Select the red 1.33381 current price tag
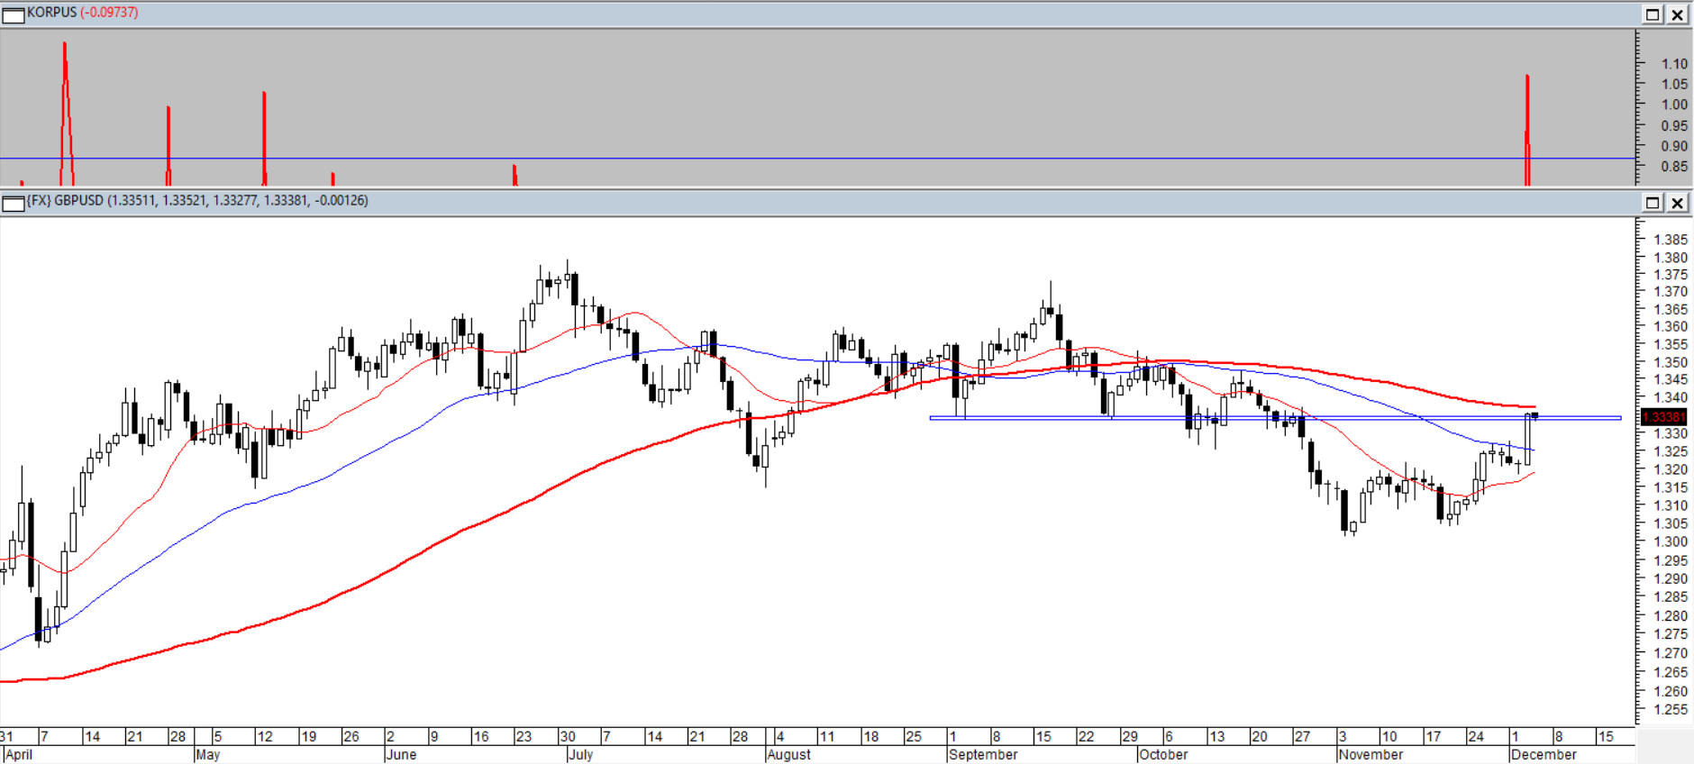The height and width of the screenshot is (764, 1694). [1663, 417]
